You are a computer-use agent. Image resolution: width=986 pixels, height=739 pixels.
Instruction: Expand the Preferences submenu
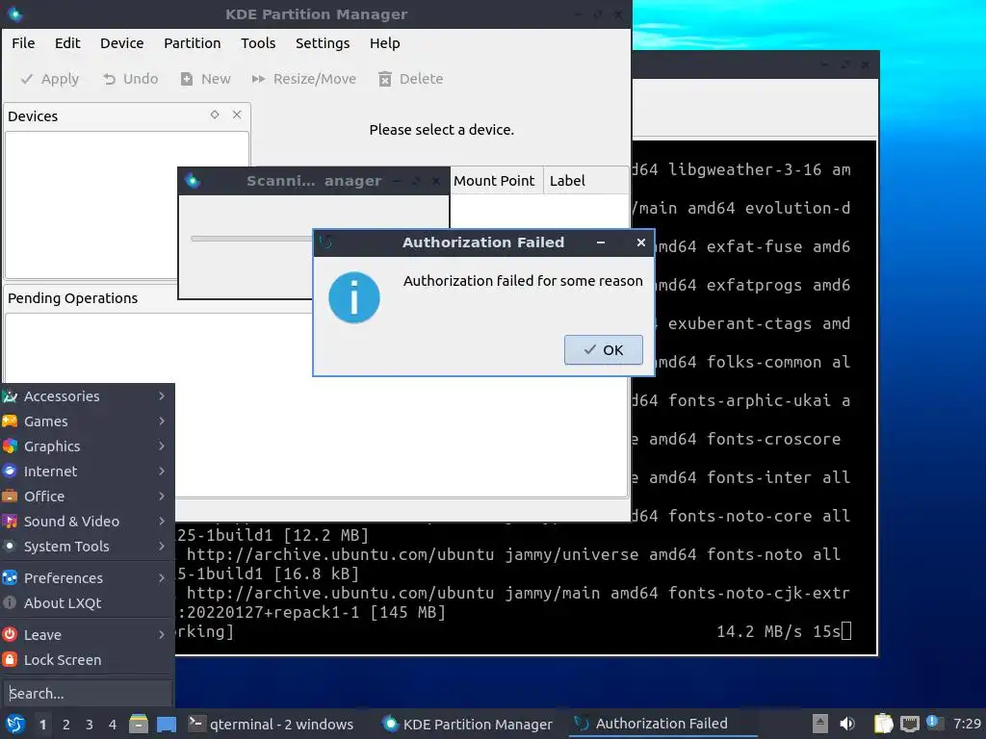tap(88, 578)
